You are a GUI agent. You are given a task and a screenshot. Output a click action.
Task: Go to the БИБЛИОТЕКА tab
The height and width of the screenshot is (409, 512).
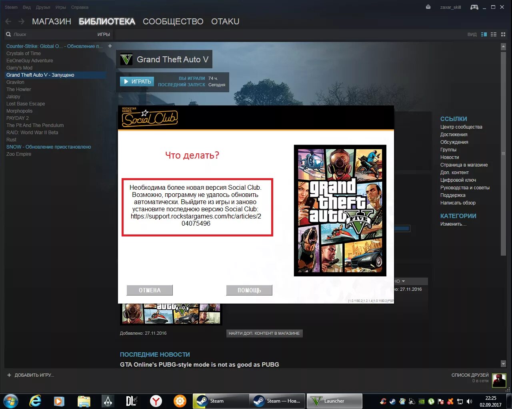(x=107, y=22)
